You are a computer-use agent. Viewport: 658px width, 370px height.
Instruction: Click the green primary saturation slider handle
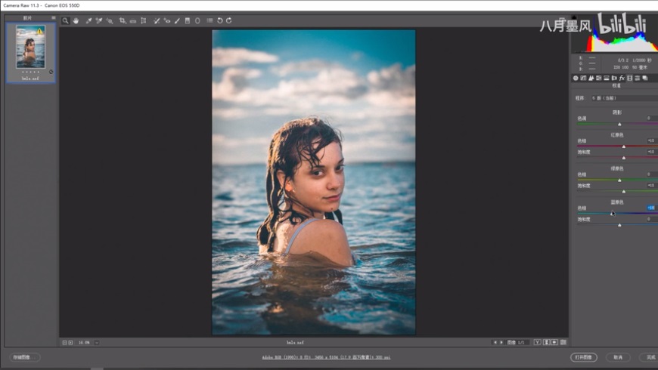(x=624, y=192)
